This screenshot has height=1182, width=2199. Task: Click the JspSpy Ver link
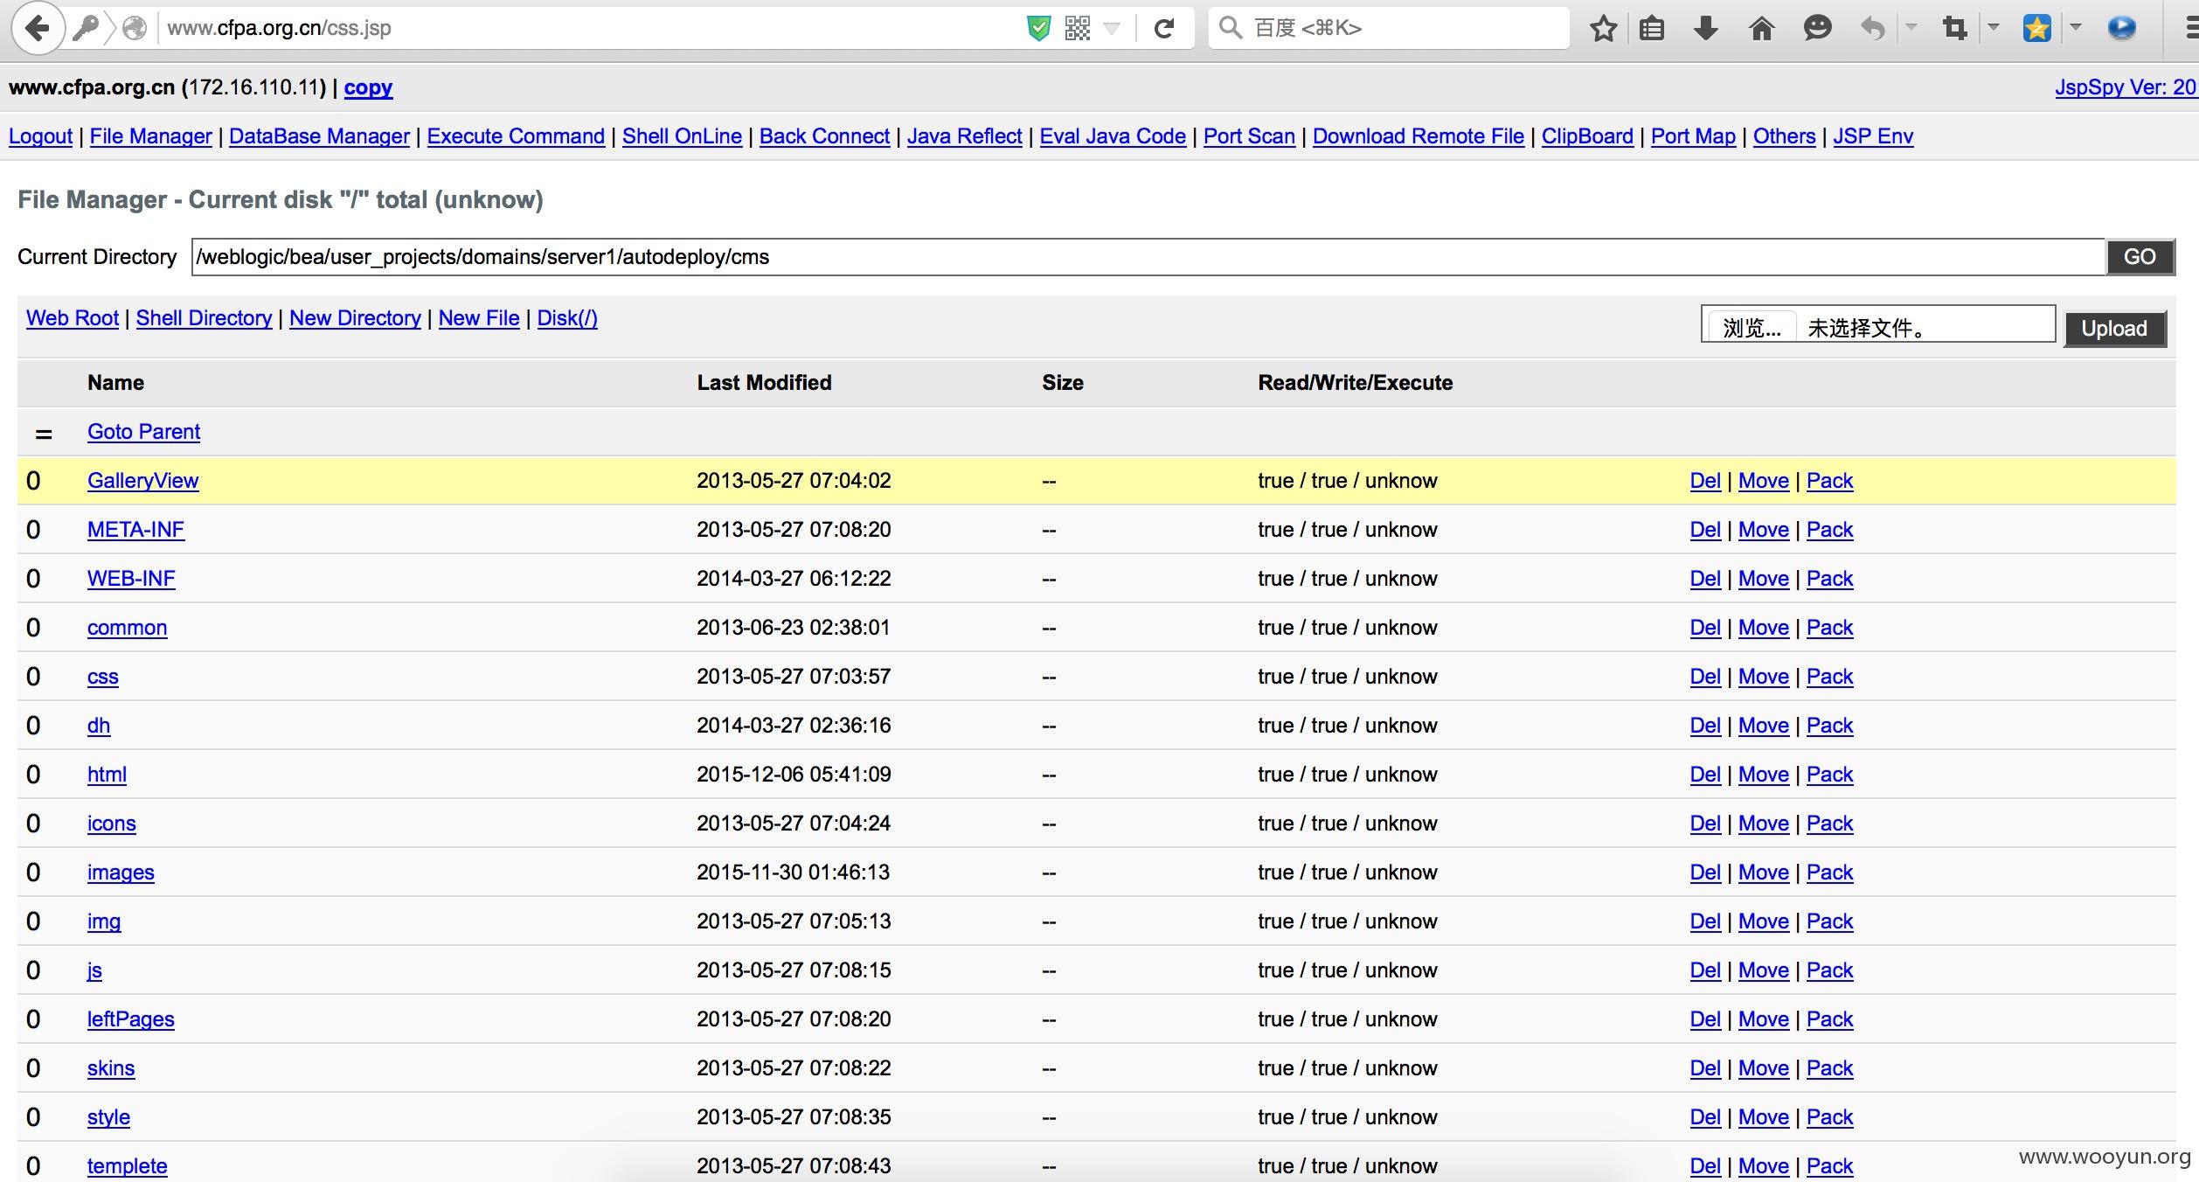tap(2126, 87)
